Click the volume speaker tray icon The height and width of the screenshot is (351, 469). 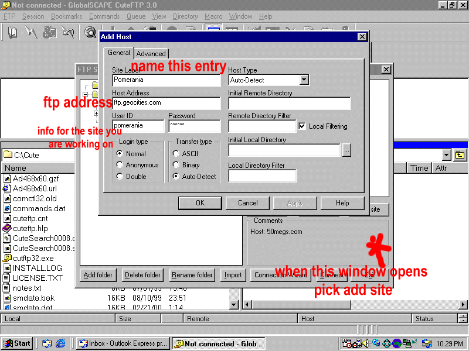tap(365, 343)
